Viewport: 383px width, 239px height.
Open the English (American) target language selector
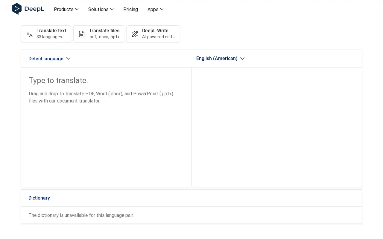[221, 59]
